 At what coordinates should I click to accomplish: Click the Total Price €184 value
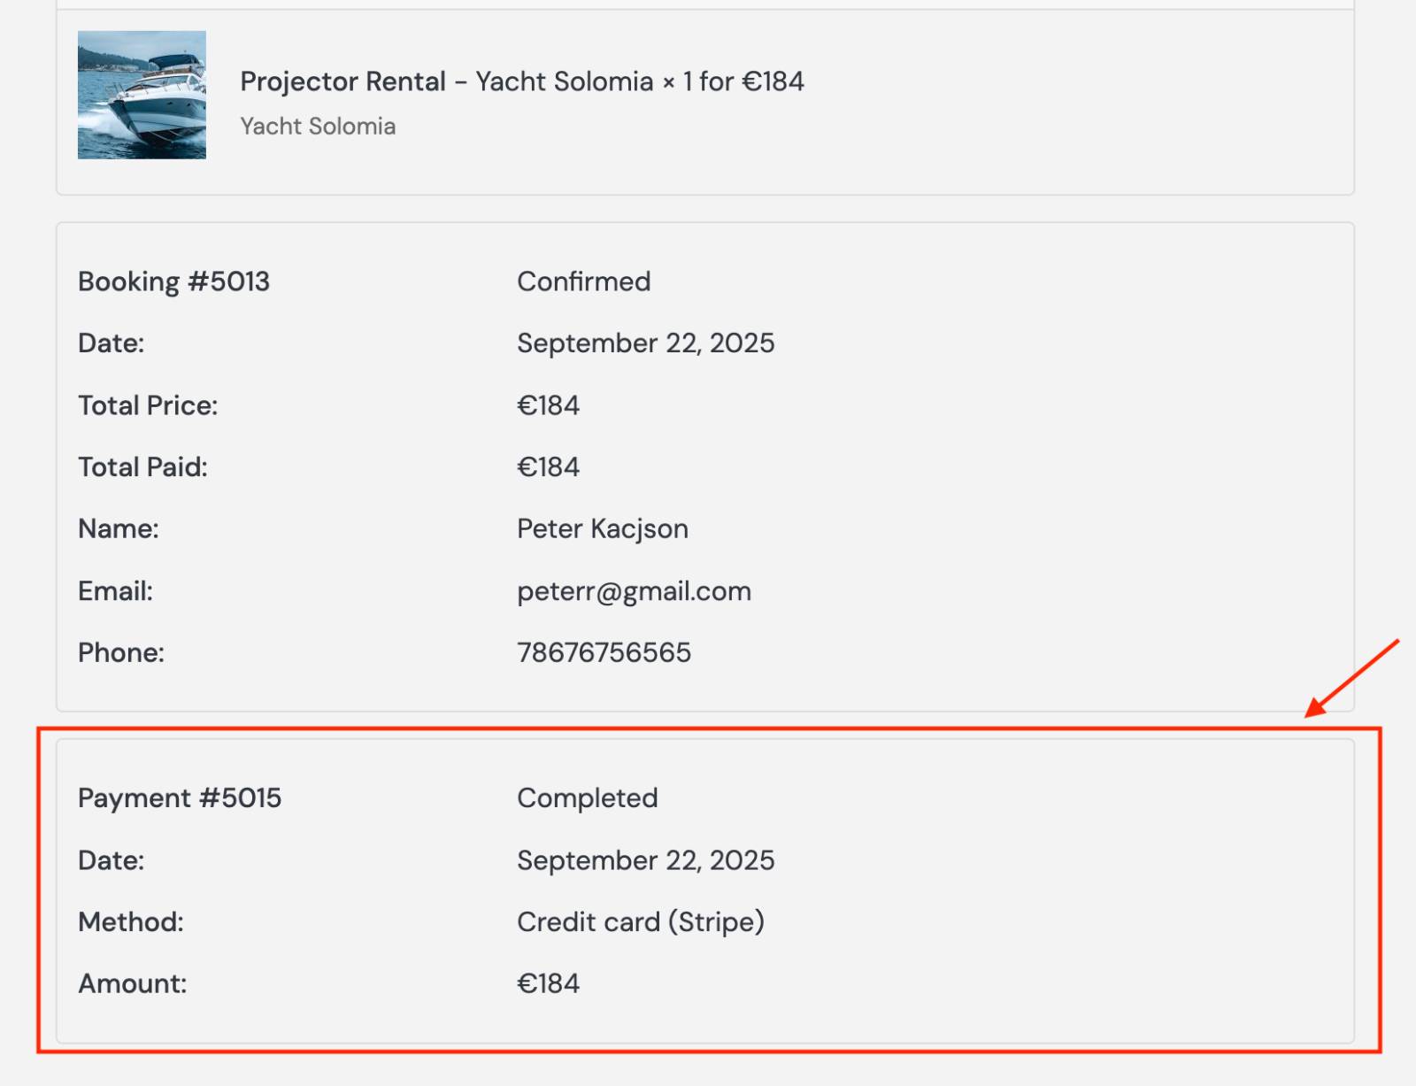[x=548, y=405]
